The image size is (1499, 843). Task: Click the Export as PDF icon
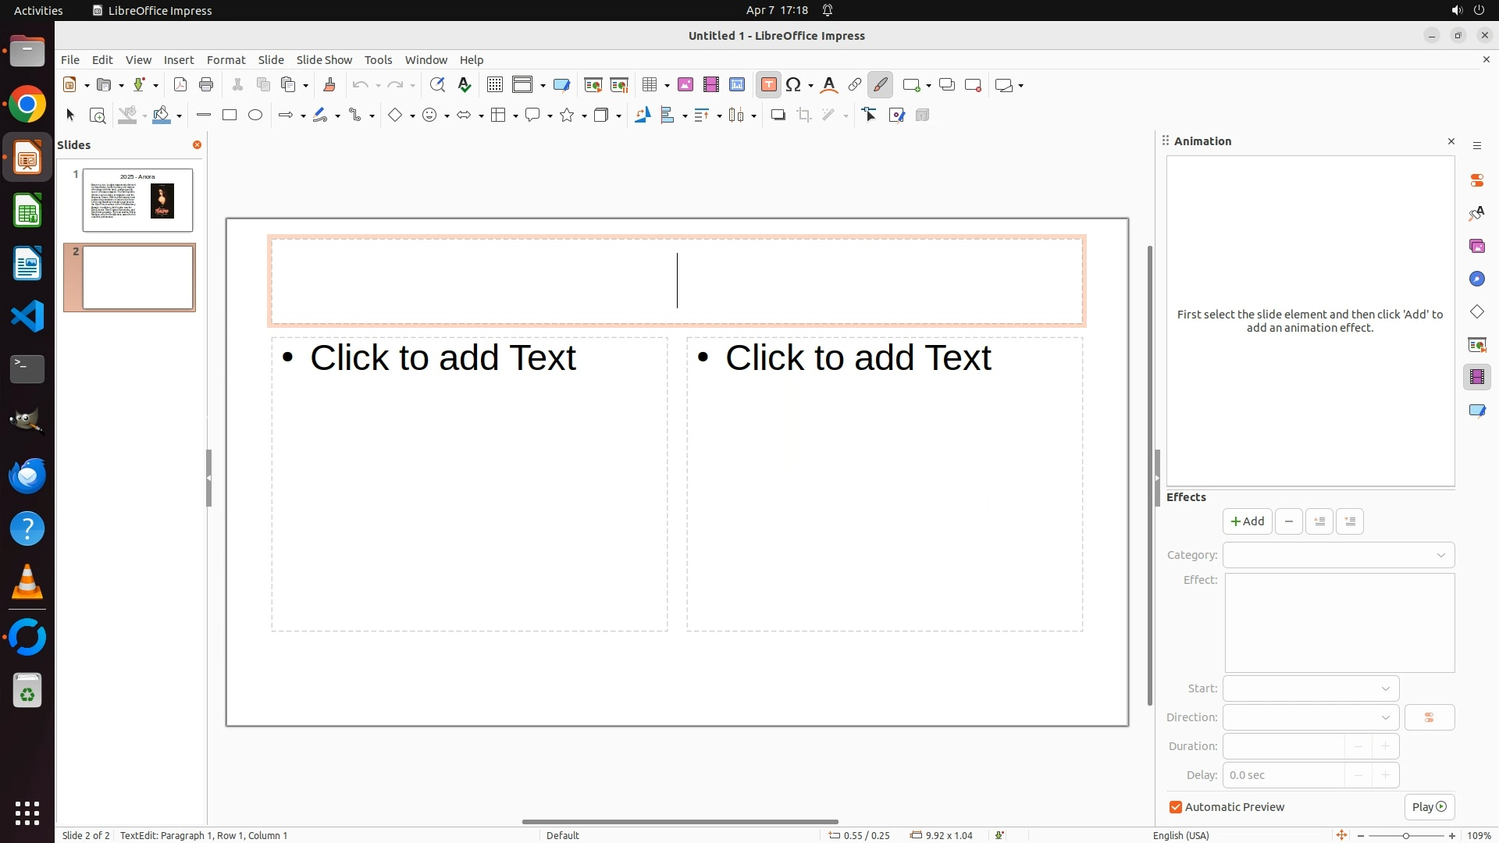pos(180,85)
